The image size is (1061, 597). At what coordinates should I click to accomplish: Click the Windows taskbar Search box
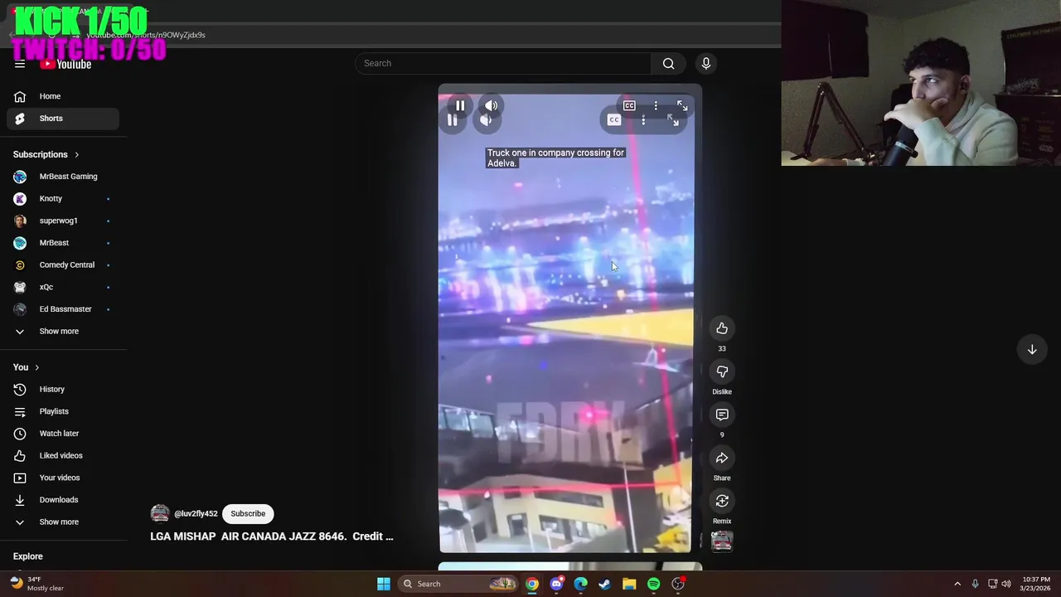tap(458, 584)
